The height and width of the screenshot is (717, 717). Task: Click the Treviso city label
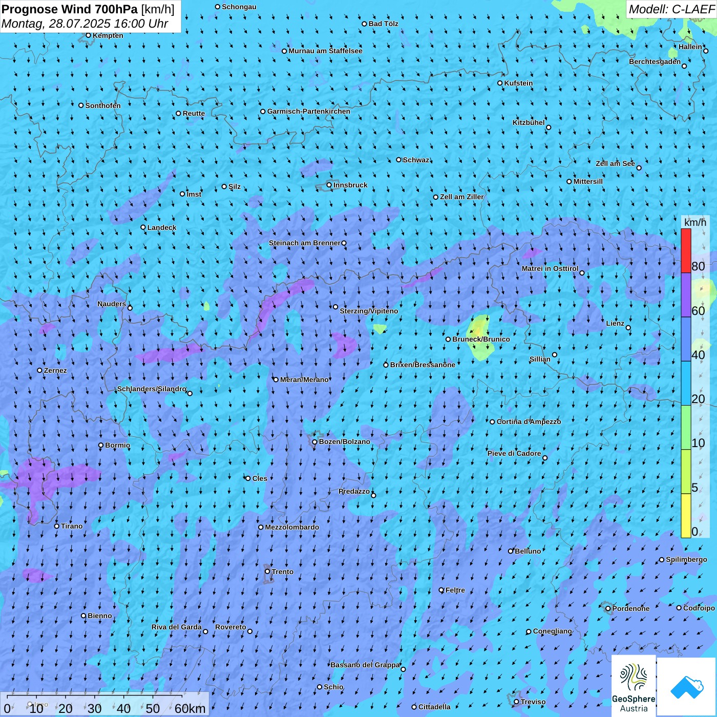coord(533,702)
